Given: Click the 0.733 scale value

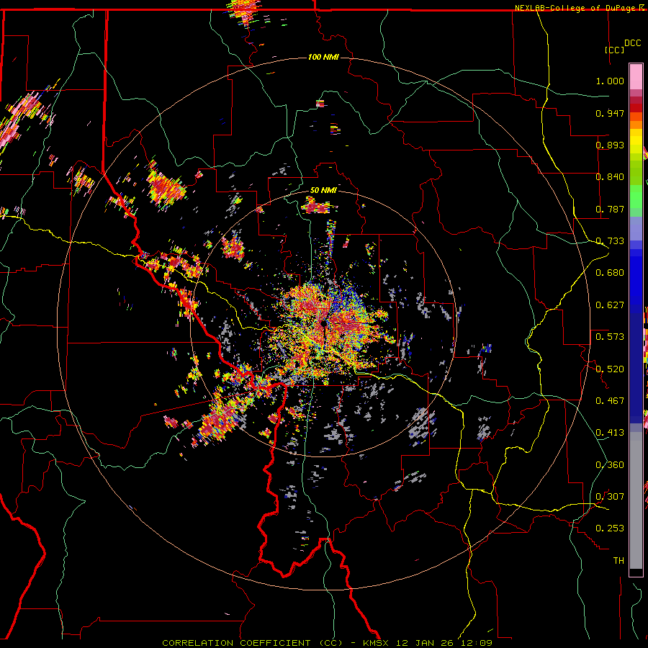Looking at the screenshot, I should 610,241.
